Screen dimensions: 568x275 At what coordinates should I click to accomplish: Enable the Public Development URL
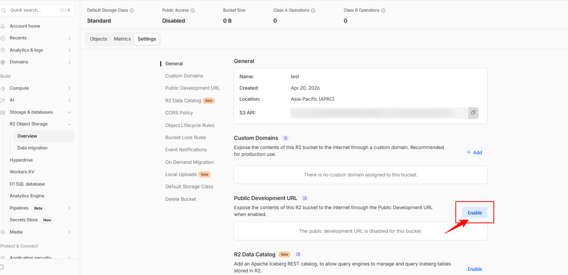point(474,213)
